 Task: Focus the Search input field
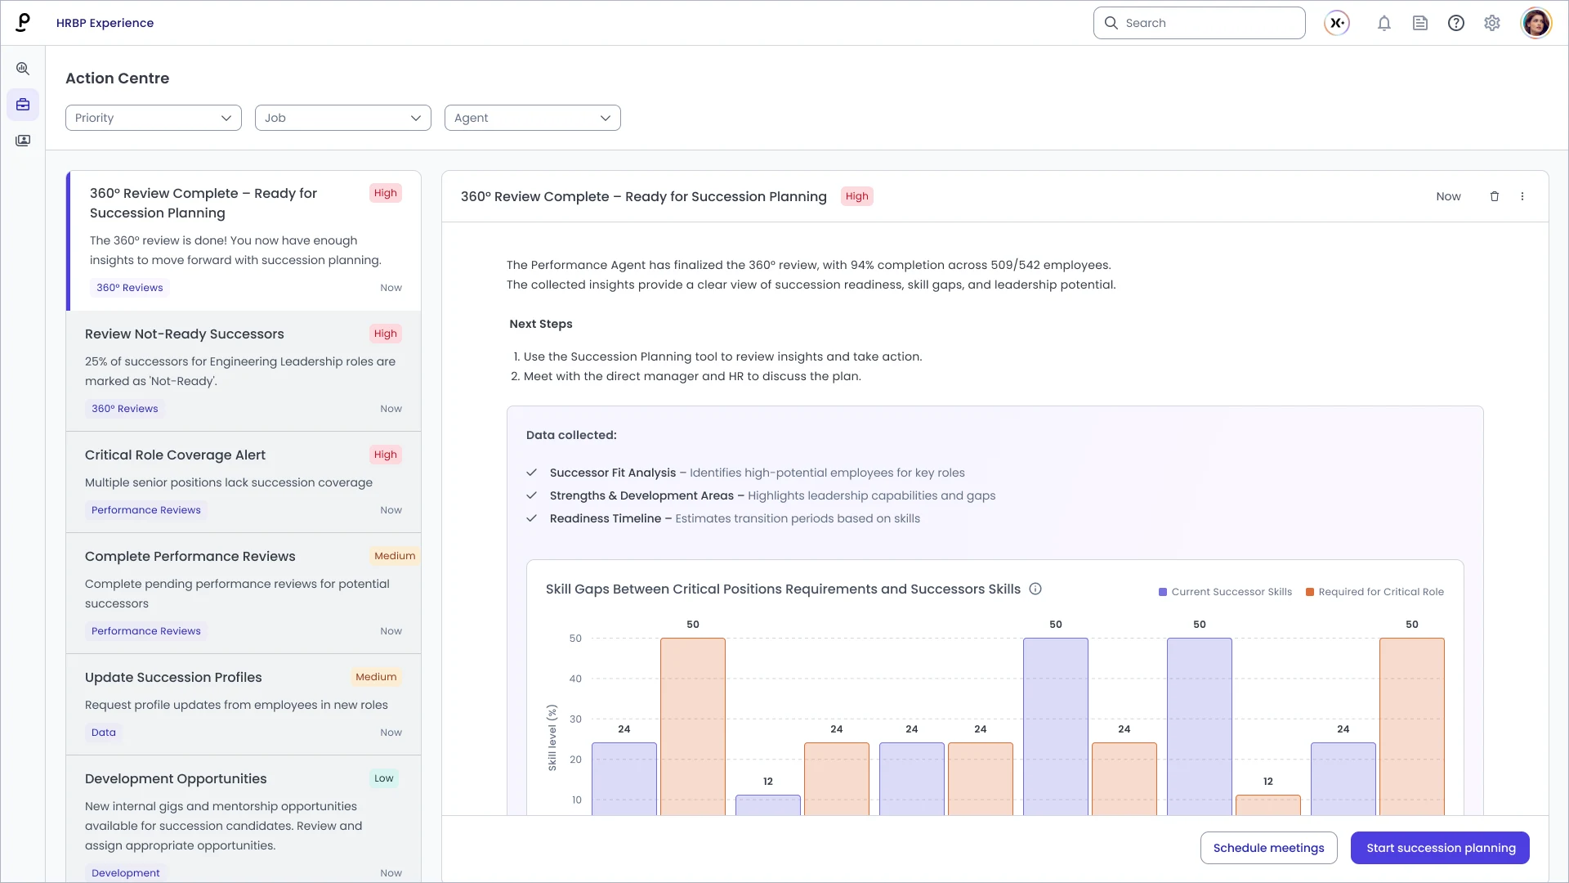[1200, 23]
